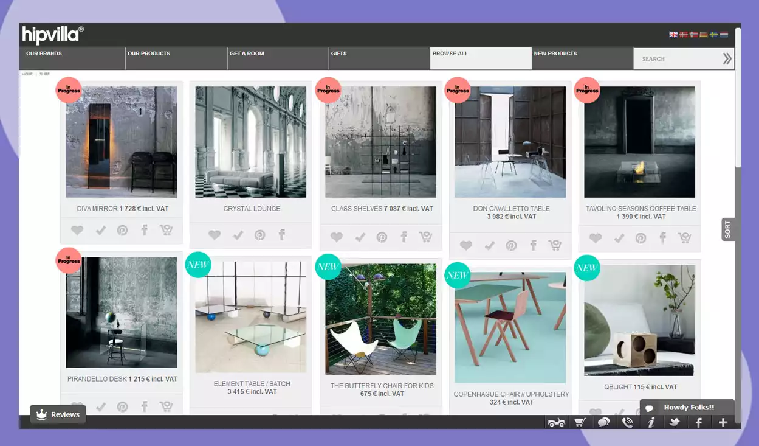Add Tavolino Seasons Coffee Table to cart
This screenshot has width=759, height=446.
point(685,238)
